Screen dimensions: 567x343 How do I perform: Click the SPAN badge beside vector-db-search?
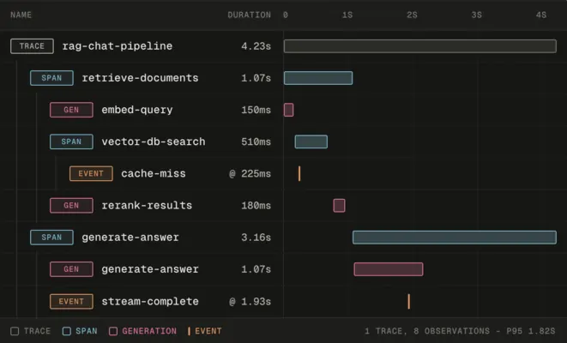(x=71, y=141)
